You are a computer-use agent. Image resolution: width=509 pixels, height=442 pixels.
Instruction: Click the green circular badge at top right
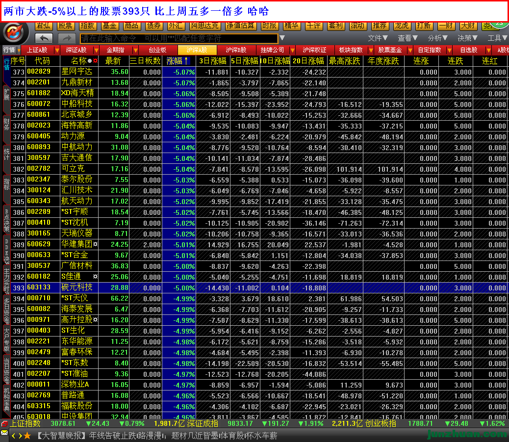tap(500, 26)
